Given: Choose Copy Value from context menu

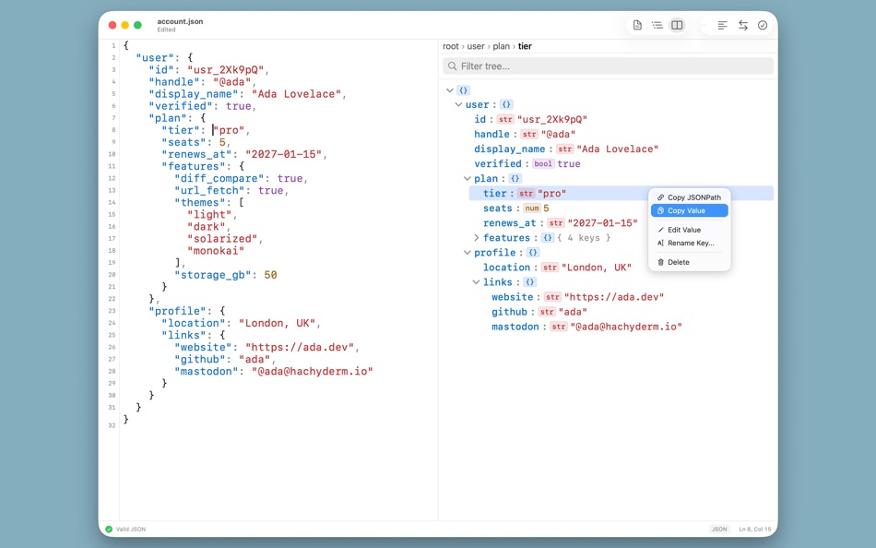Looking at the screenshot, I should coord(690,211).
